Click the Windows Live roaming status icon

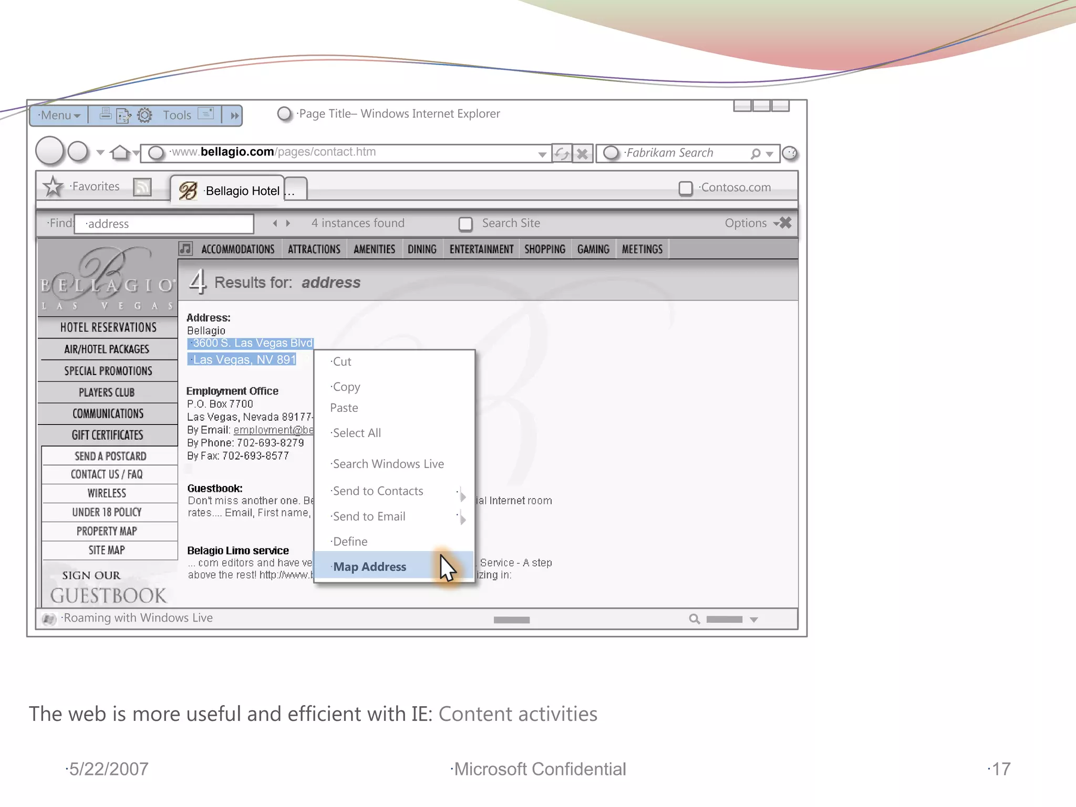pos(49,619)
